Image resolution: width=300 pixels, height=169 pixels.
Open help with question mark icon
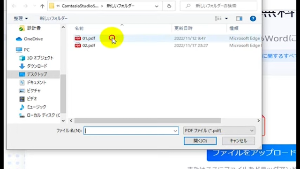253,19
